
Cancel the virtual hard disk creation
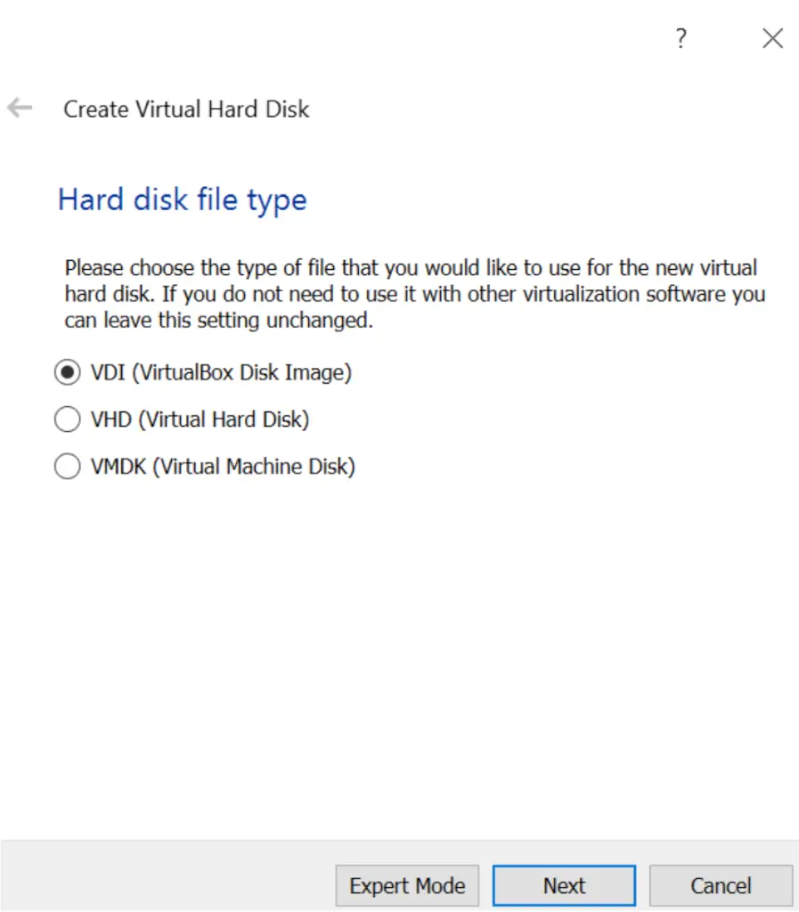tap(722, 885)
